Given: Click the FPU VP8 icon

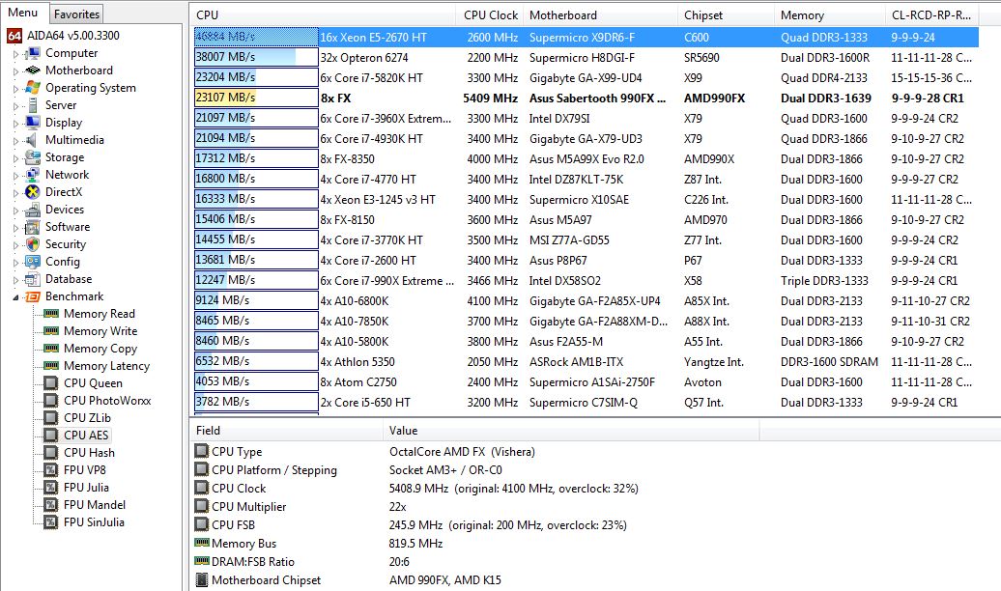Looking at the screenshot, I should coord(51,469).
